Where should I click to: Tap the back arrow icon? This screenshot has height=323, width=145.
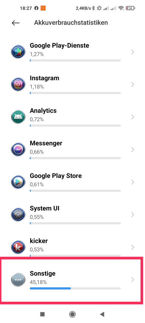click(x=16, y=23)
